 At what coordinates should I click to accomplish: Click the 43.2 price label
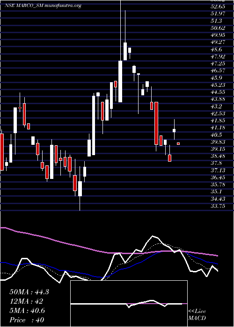[216, 107]
